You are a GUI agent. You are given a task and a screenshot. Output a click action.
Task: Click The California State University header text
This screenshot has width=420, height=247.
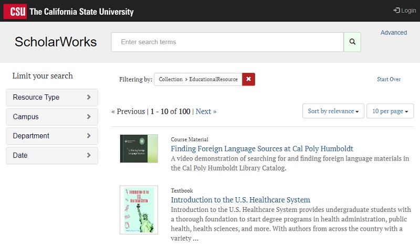[82, 12]
